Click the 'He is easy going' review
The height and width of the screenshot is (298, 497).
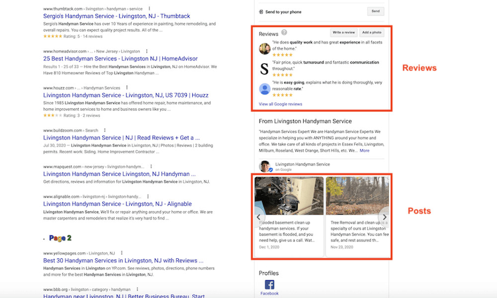coord(327,85)
